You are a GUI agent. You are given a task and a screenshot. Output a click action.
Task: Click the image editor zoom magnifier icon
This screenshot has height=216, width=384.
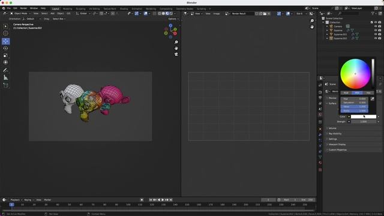312,21
